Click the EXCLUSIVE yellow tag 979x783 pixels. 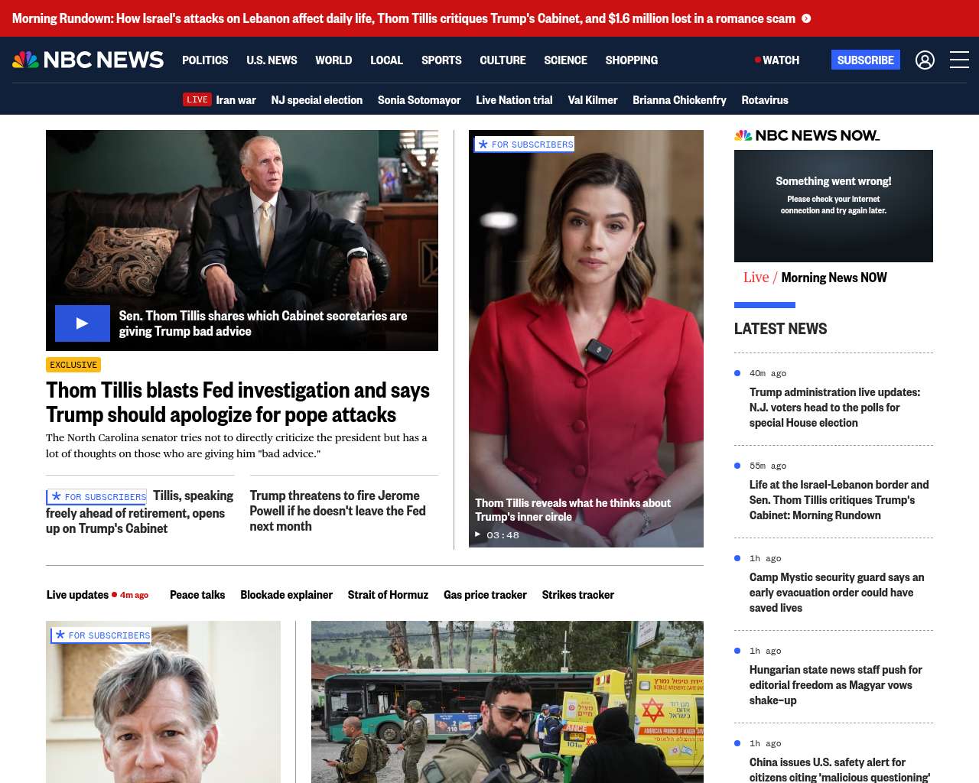(73, 365)
